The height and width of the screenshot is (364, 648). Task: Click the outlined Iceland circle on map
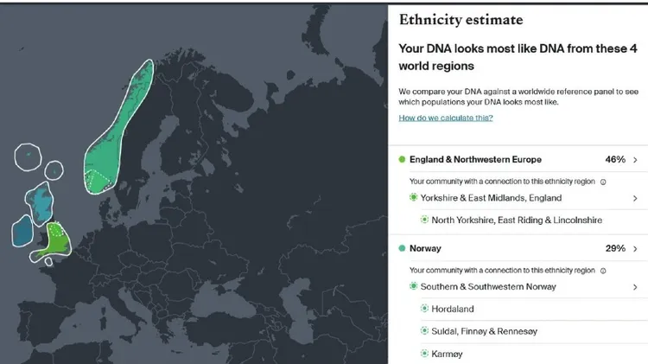(x=29, y=156)
